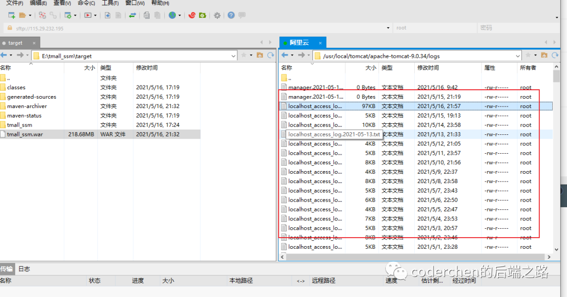Screen dimensions: 567x297
Task: Go to parent folder in remote pane
Action: (x=544, y=55)
